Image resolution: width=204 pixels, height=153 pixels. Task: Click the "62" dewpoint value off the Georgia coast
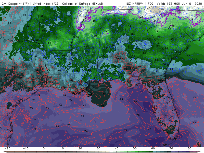click(x=171, y=69)
